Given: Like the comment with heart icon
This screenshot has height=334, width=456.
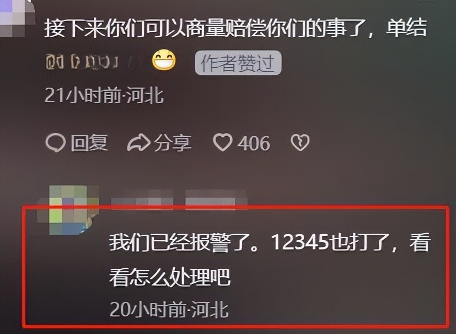Looking at the screenshot, I should coord(222,142).
